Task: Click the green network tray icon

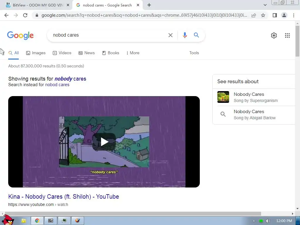Action: tap(261, 221)
